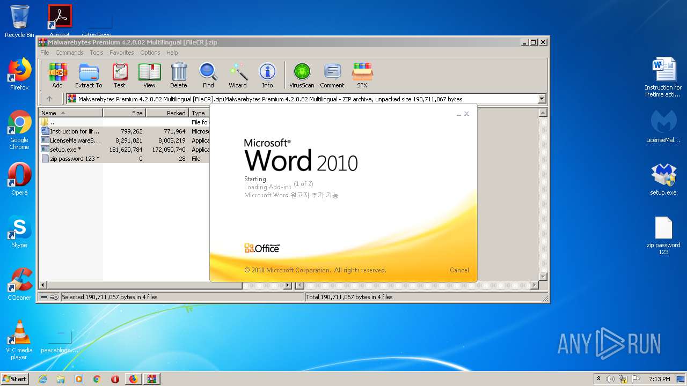Open Skype desktop shortcut
The width and height of the screenshot is (687, 386).
coord(19,232)
